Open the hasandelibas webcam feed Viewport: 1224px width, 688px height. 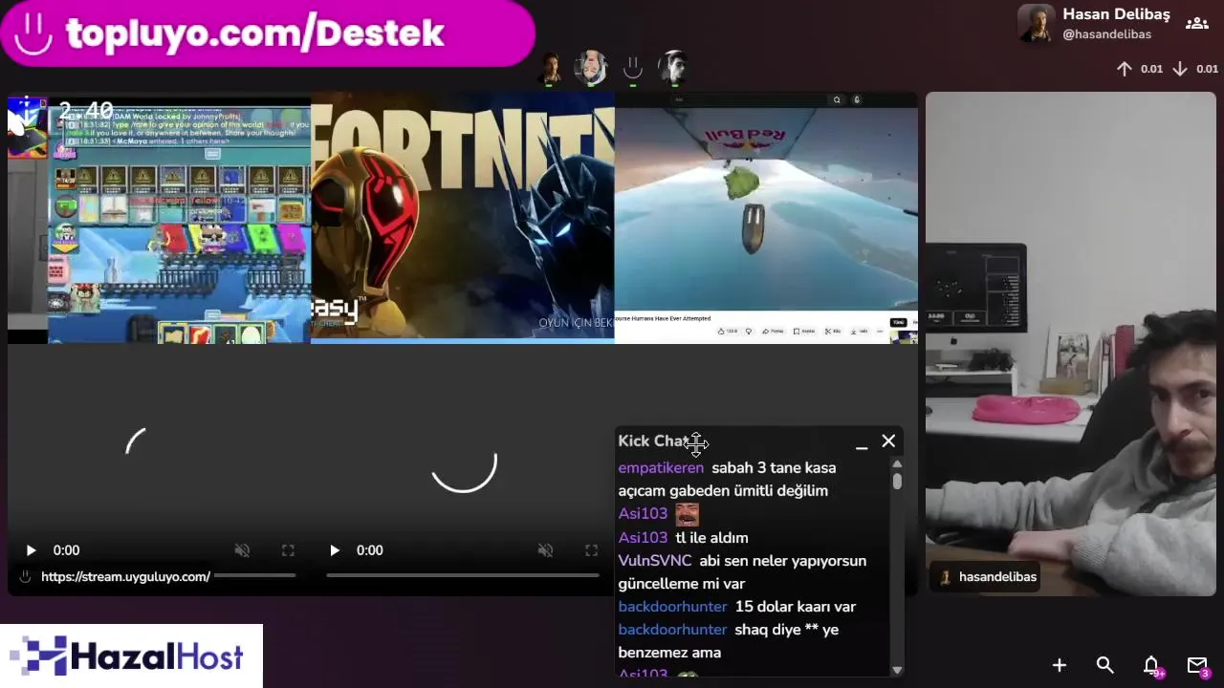pyautogui.click(x=1071, y=344)
